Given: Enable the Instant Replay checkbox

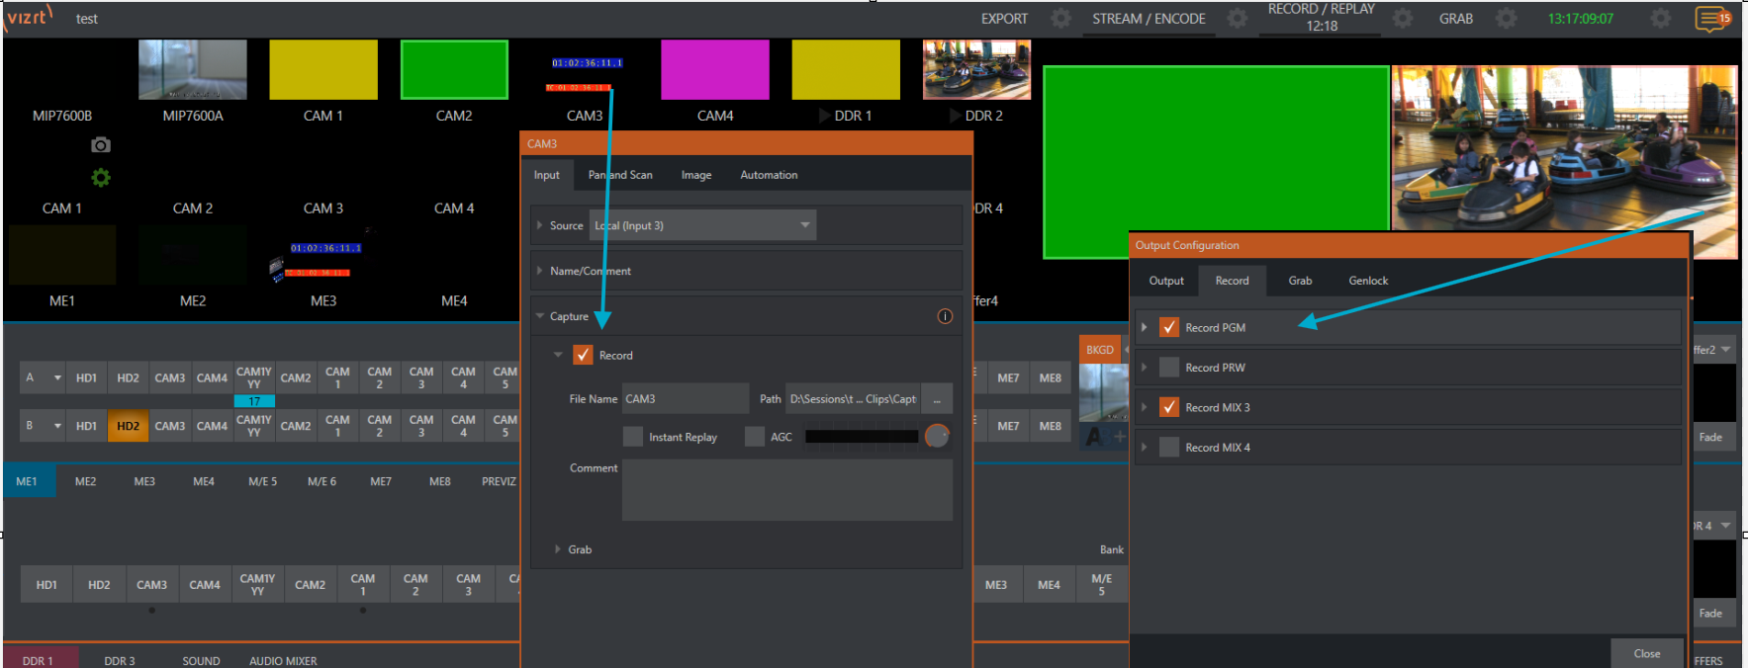Looking at the screenshot, I should tap(633, 437).
